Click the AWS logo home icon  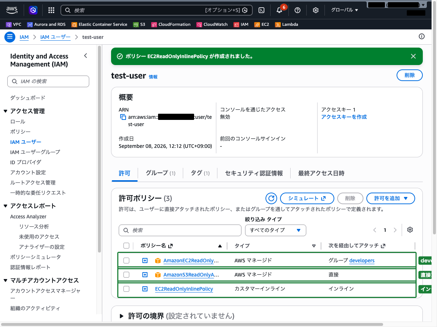coord(12,10)
